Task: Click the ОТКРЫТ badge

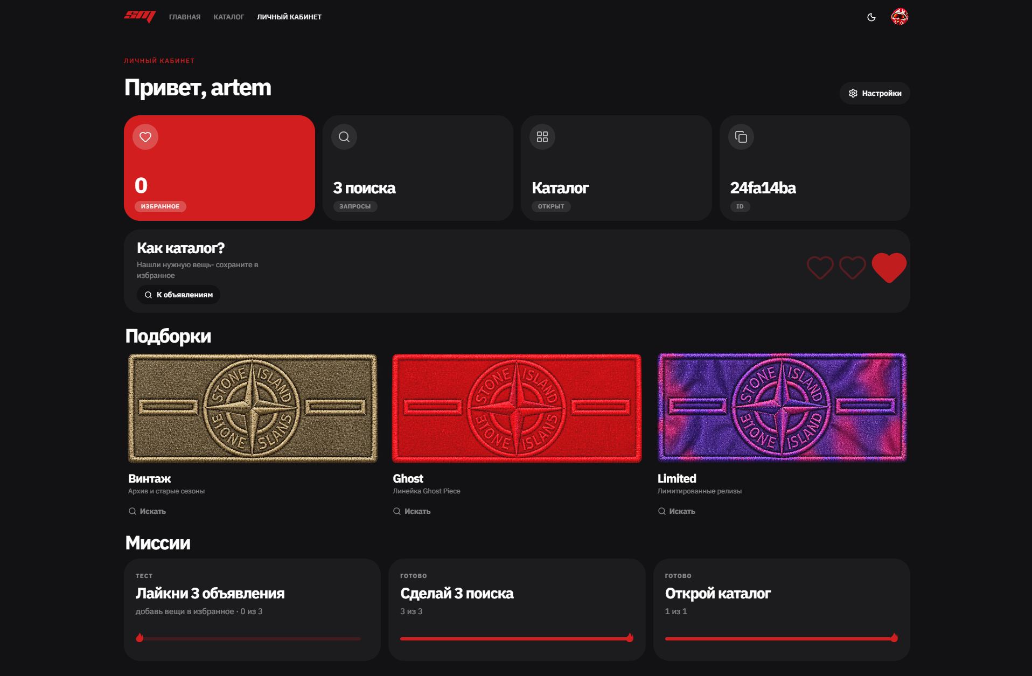Action: 551,206
